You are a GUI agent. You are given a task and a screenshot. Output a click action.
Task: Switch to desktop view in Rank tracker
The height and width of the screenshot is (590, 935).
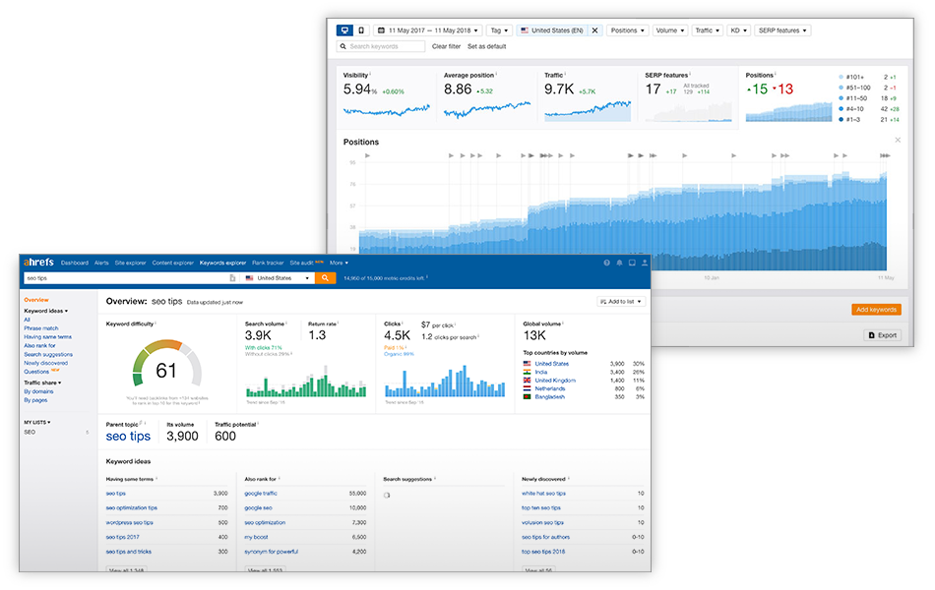click(344, 30)
